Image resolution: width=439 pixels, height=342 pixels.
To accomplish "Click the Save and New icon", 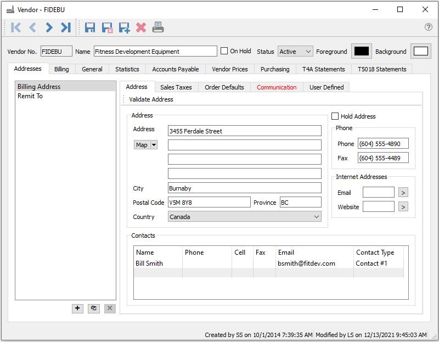I will point(124,27).
